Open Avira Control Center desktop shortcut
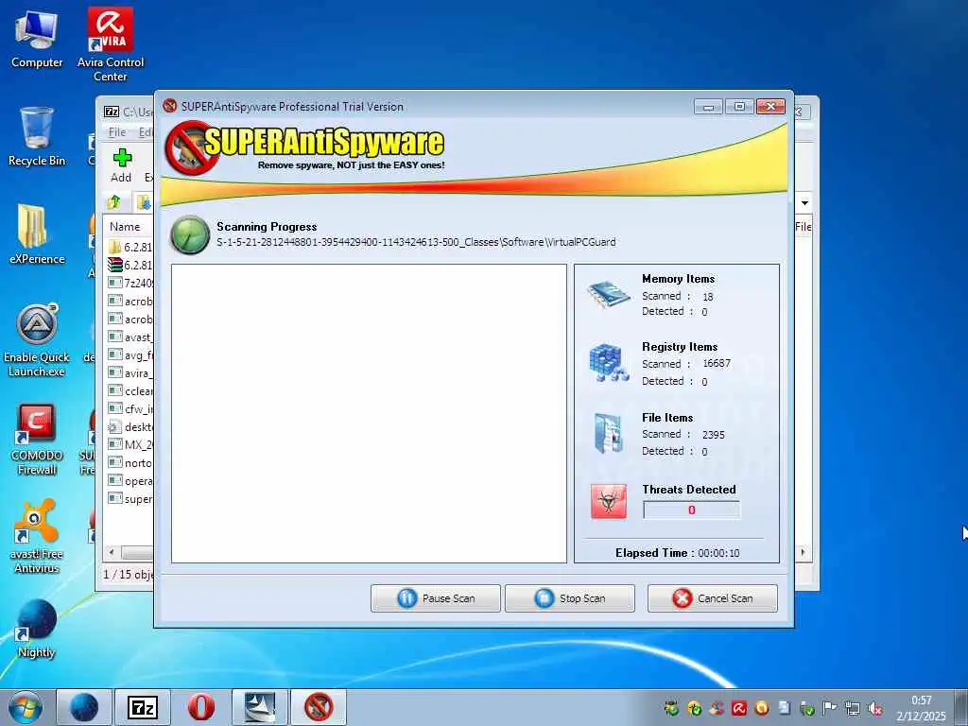This screenshot has height=726, width=968. [x=111, y=44]
